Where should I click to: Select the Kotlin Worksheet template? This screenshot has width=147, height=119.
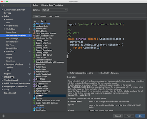click(x=44, y=74)
